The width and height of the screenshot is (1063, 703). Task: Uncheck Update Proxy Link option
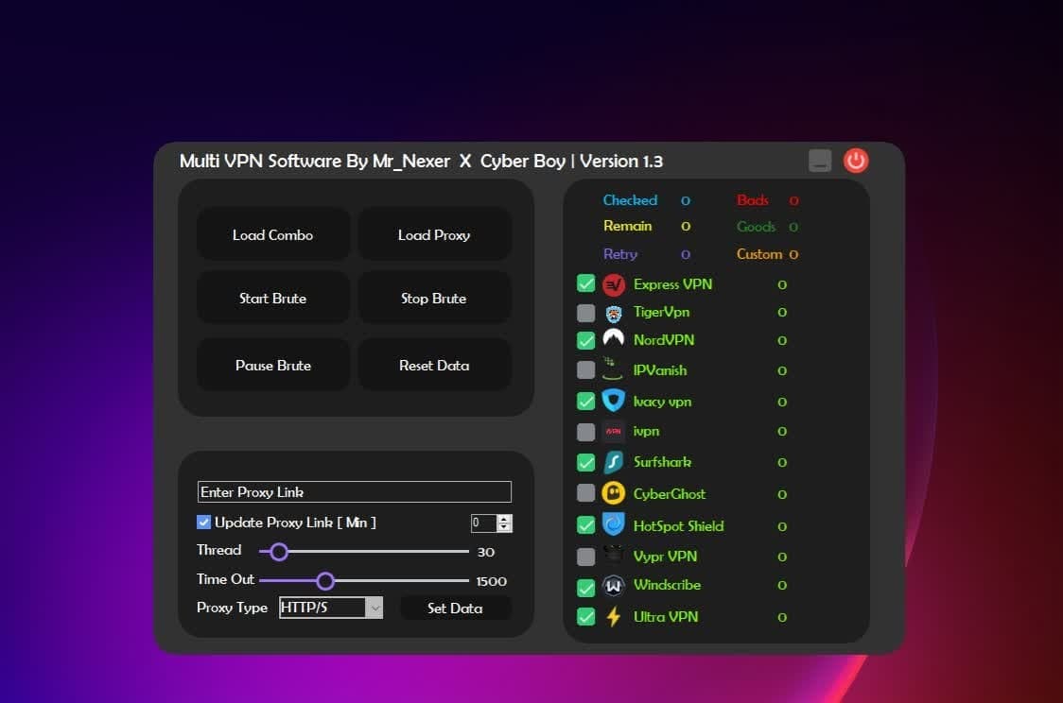click(x=203, y=522)
